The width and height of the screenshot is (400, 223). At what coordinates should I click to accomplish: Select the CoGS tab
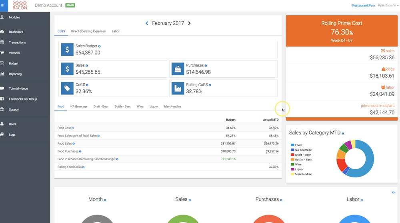coord(61,31)
